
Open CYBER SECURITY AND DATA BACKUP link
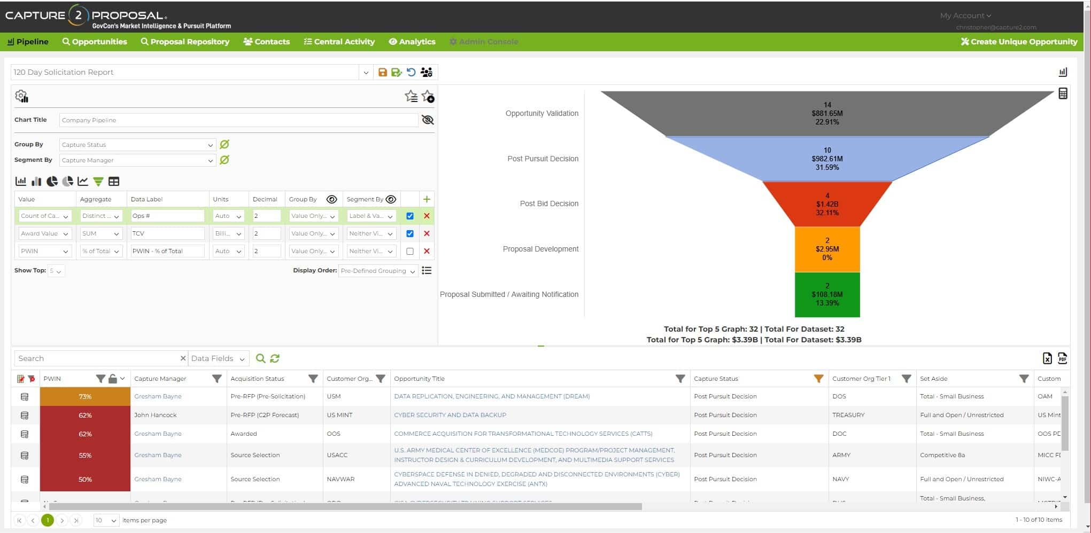coord(450,415)
